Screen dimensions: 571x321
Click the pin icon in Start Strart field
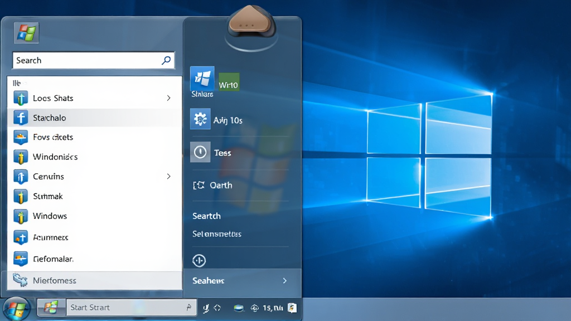tap(188, 307)
